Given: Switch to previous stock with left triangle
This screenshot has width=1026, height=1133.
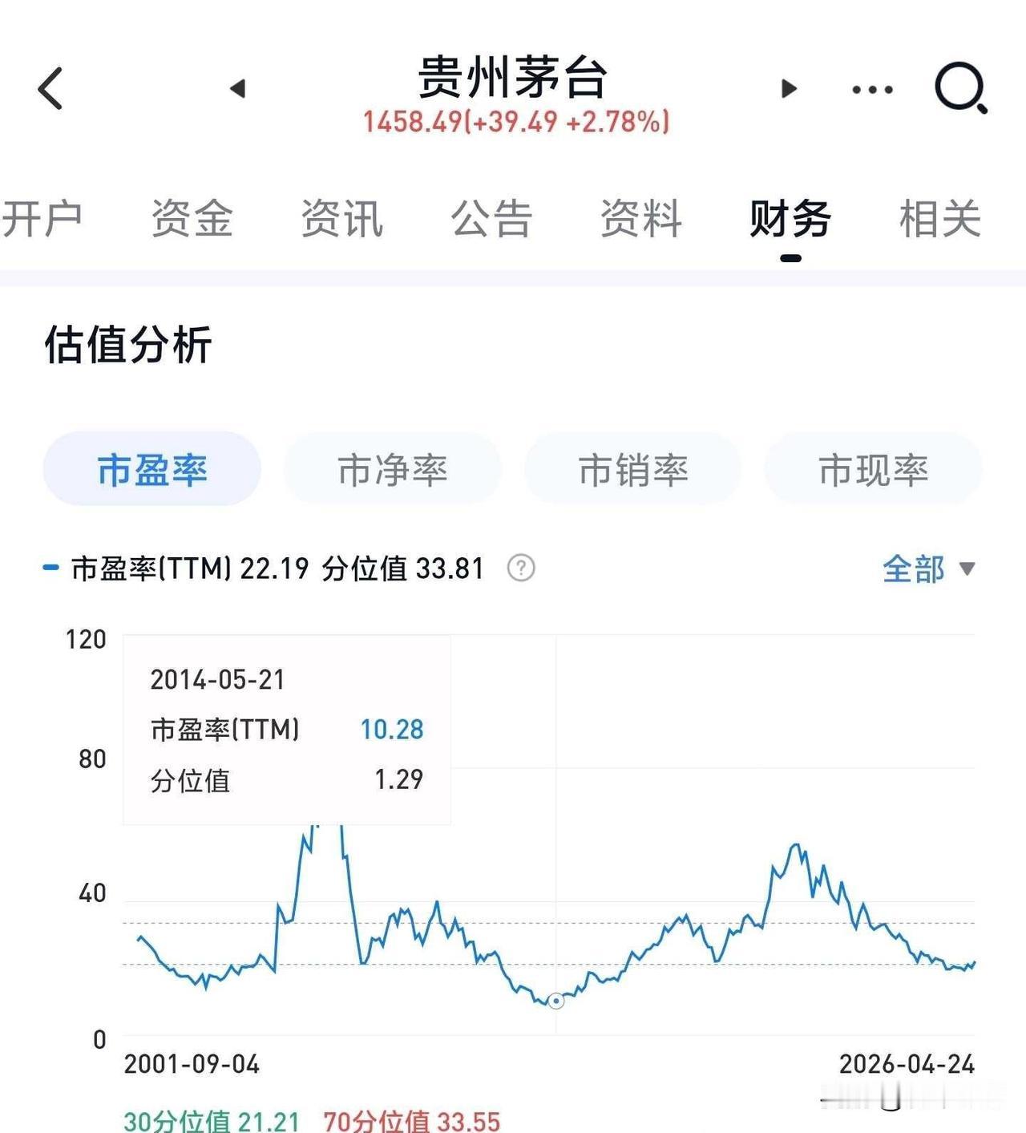Looking at the screenshot, I should pos(237,88).
